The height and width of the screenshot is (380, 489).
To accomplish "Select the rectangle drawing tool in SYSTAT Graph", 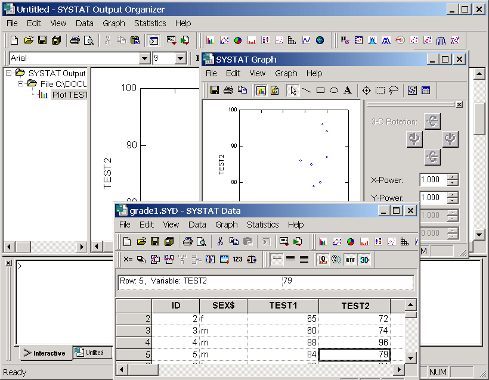I will (x=320, y=91).
